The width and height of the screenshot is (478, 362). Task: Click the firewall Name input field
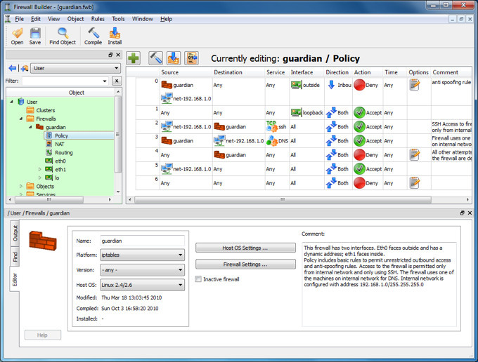point(141,241)
